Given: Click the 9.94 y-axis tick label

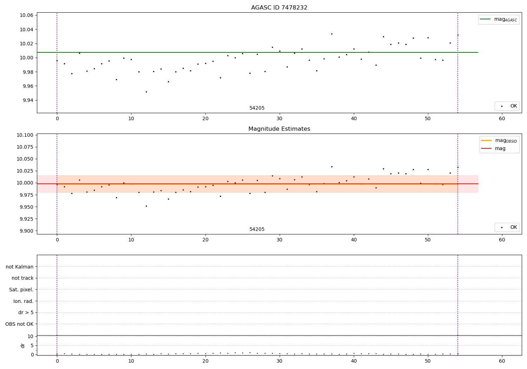Looking at the screenshot, I should tap(28, 101).
